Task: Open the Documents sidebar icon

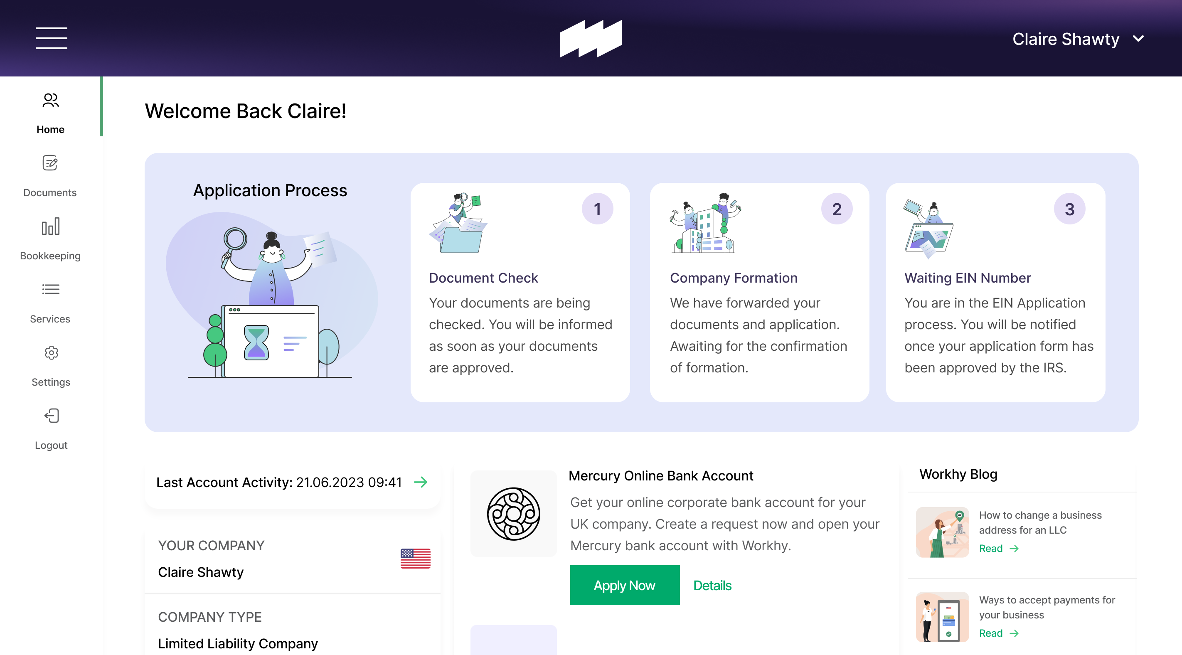Action: tap(50, 163)
